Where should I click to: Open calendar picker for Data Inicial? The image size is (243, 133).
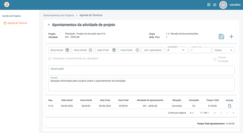pos(67,50)
